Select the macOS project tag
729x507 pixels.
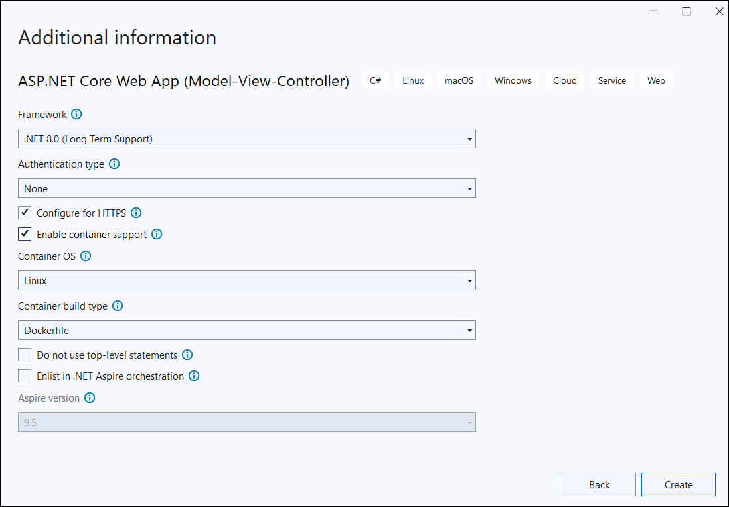(x=458, y=80)
